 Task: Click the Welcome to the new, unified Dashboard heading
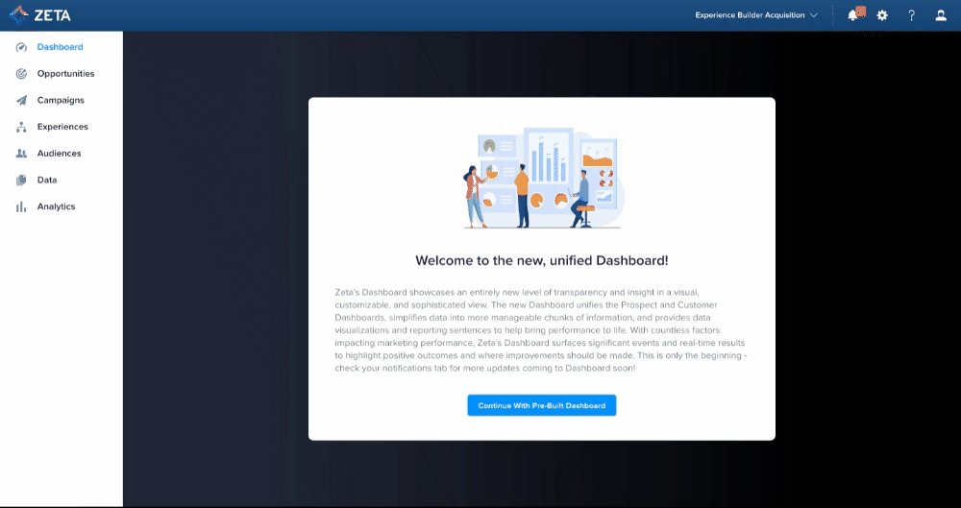click(x=541, y=260)
